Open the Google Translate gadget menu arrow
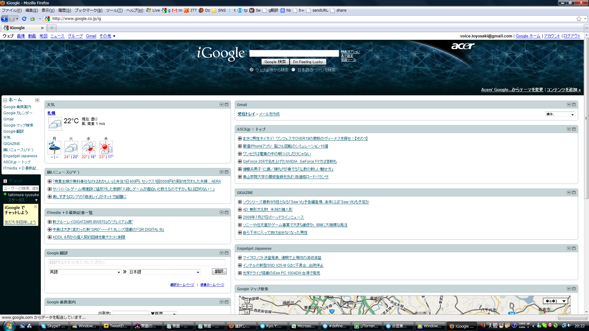 tap(221, 253)
